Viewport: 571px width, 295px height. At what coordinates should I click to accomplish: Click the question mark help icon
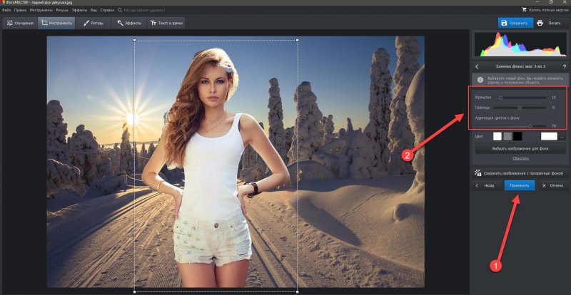click(x=565, y=66)
